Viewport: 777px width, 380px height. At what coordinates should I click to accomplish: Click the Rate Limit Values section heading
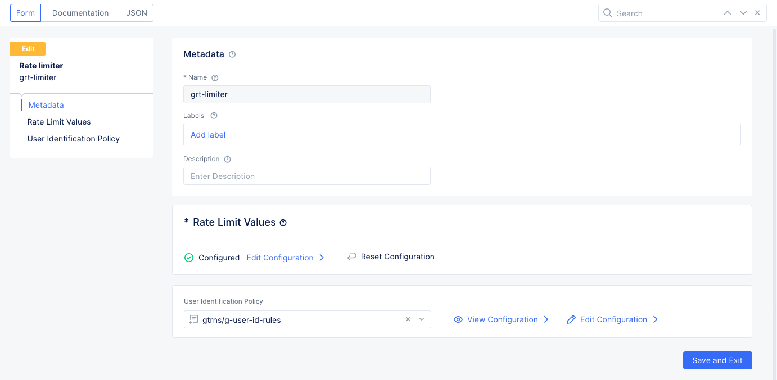(234, 222)
